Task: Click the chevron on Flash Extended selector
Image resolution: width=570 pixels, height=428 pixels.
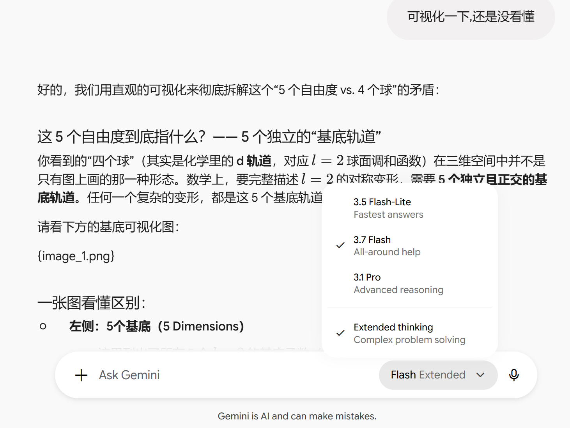Action: point(480,375)
